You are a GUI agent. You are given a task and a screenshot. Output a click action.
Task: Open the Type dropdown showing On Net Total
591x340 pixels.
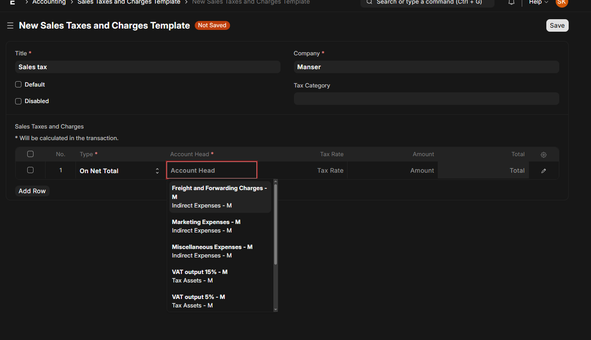[x=120, y=171]
